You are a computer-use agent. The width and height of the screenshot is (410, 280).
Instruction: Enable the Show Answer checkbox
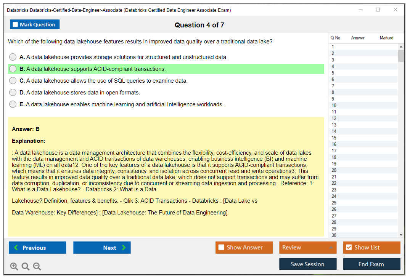click(x=221, y=247)
